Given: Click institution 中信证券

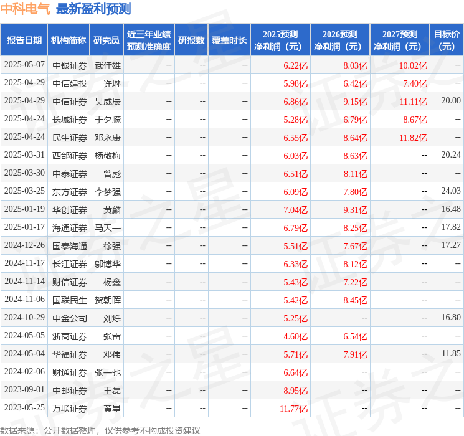Looking at the screenshot, I should [x=70, y=102].
